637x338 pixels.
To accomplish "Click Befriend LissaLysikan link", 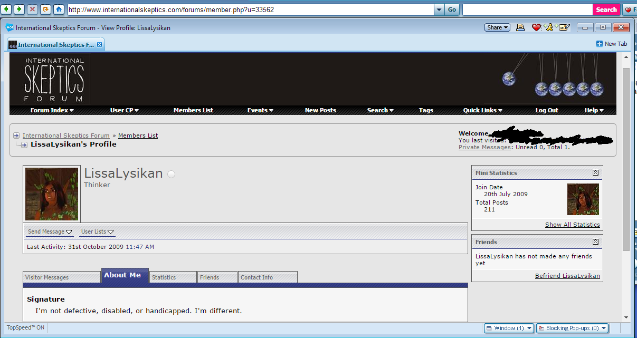I will pos(567,276).
